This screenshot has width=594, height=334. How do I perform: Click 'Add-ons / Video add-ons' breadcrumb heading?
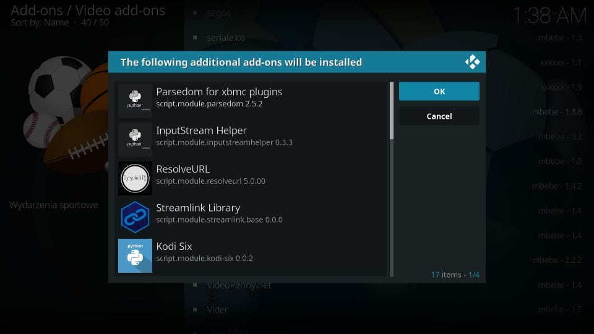point(88,11)
